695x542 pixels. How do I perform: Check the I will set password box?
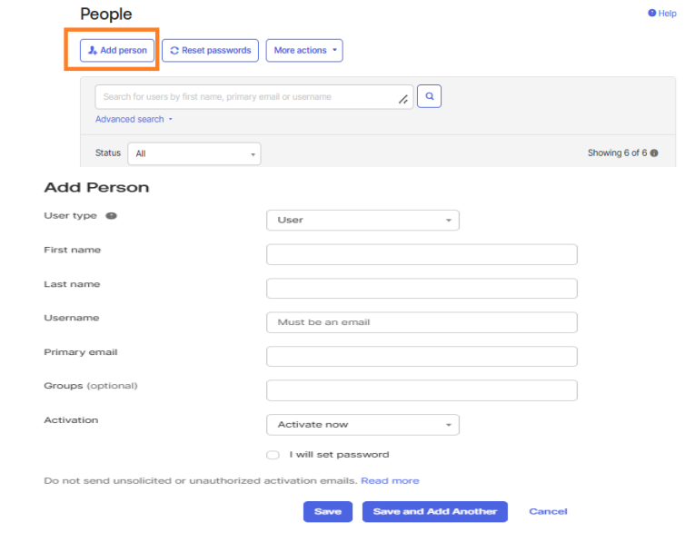273,455
